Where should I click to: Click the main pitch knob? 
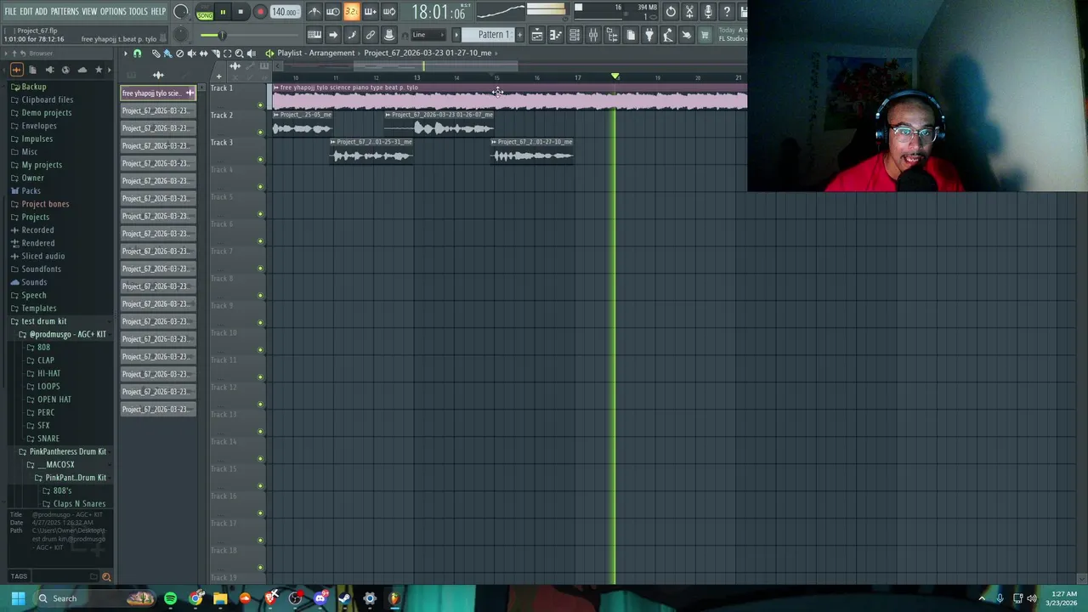(x=180, y=35)
